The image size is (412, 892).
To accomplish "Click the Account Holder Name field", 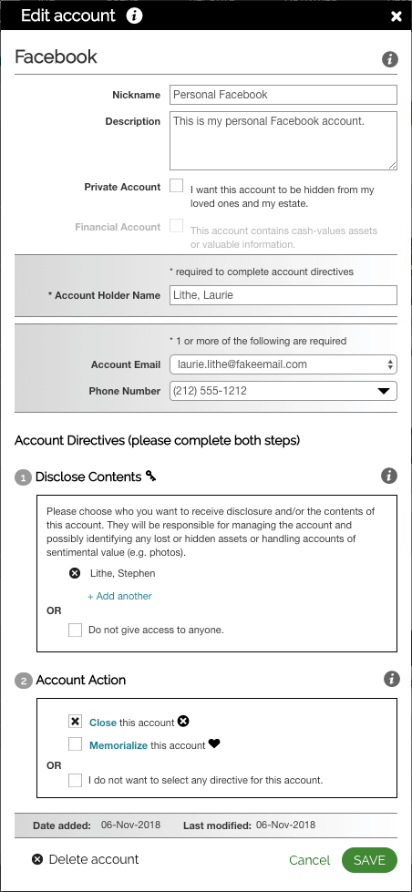I will coord(283,295).
